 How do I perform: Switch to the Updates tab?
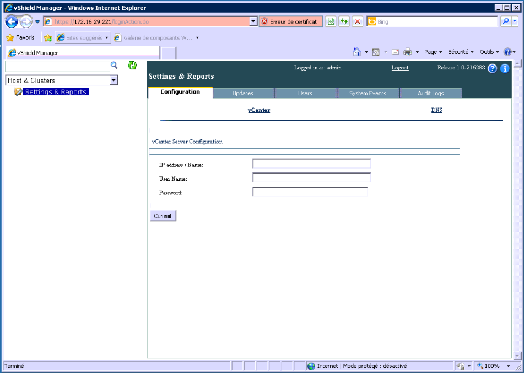242,93
